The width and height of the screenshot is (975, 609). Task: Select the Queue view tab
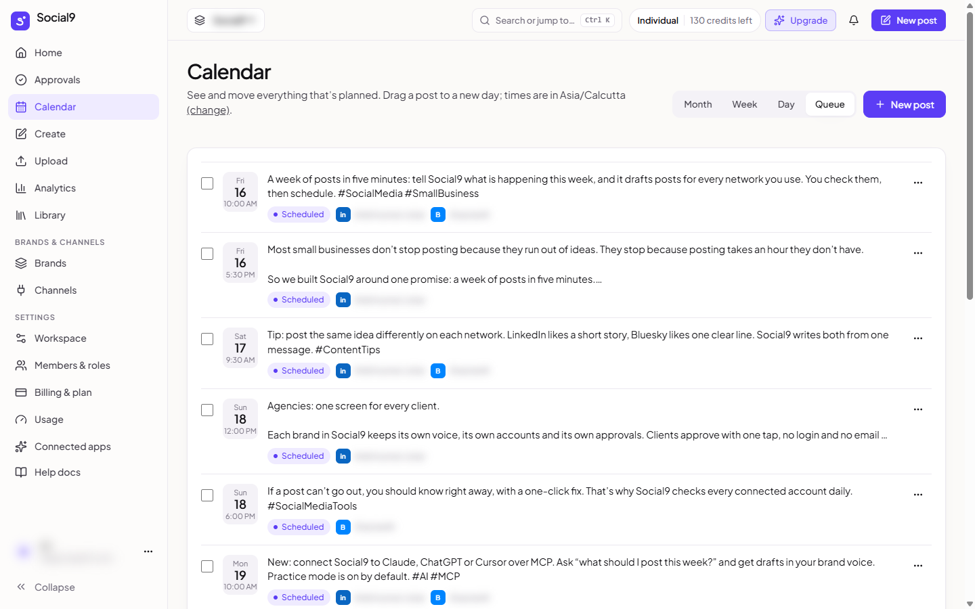coord(830,104)
